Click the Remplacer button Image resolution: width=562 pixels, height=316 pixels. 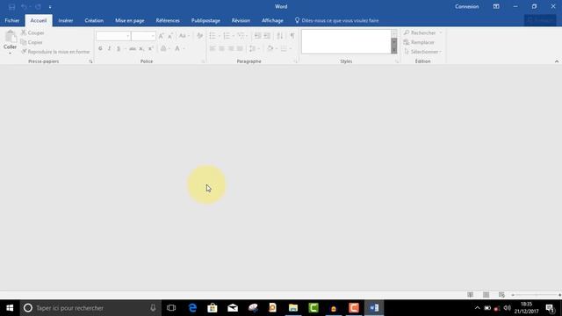[419, 42]
